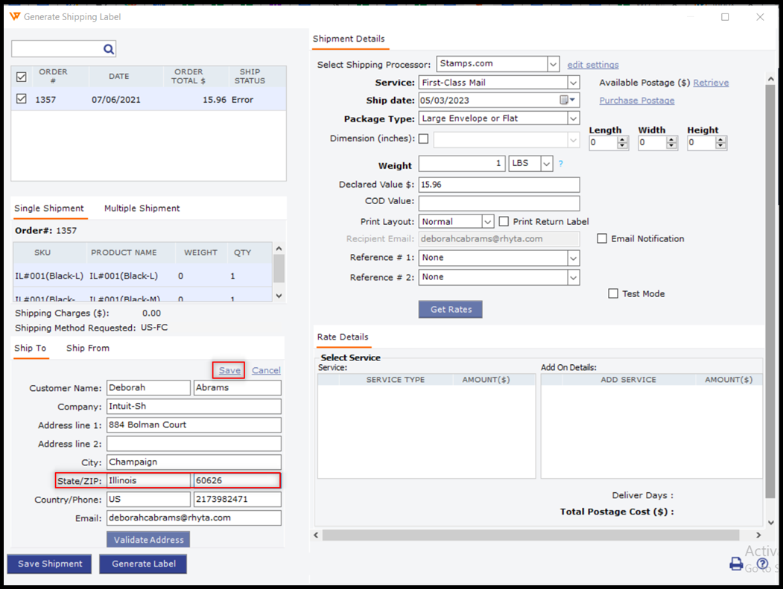Decrease the Height value with down arrow
783x589 pixels.
pos(721,146)
